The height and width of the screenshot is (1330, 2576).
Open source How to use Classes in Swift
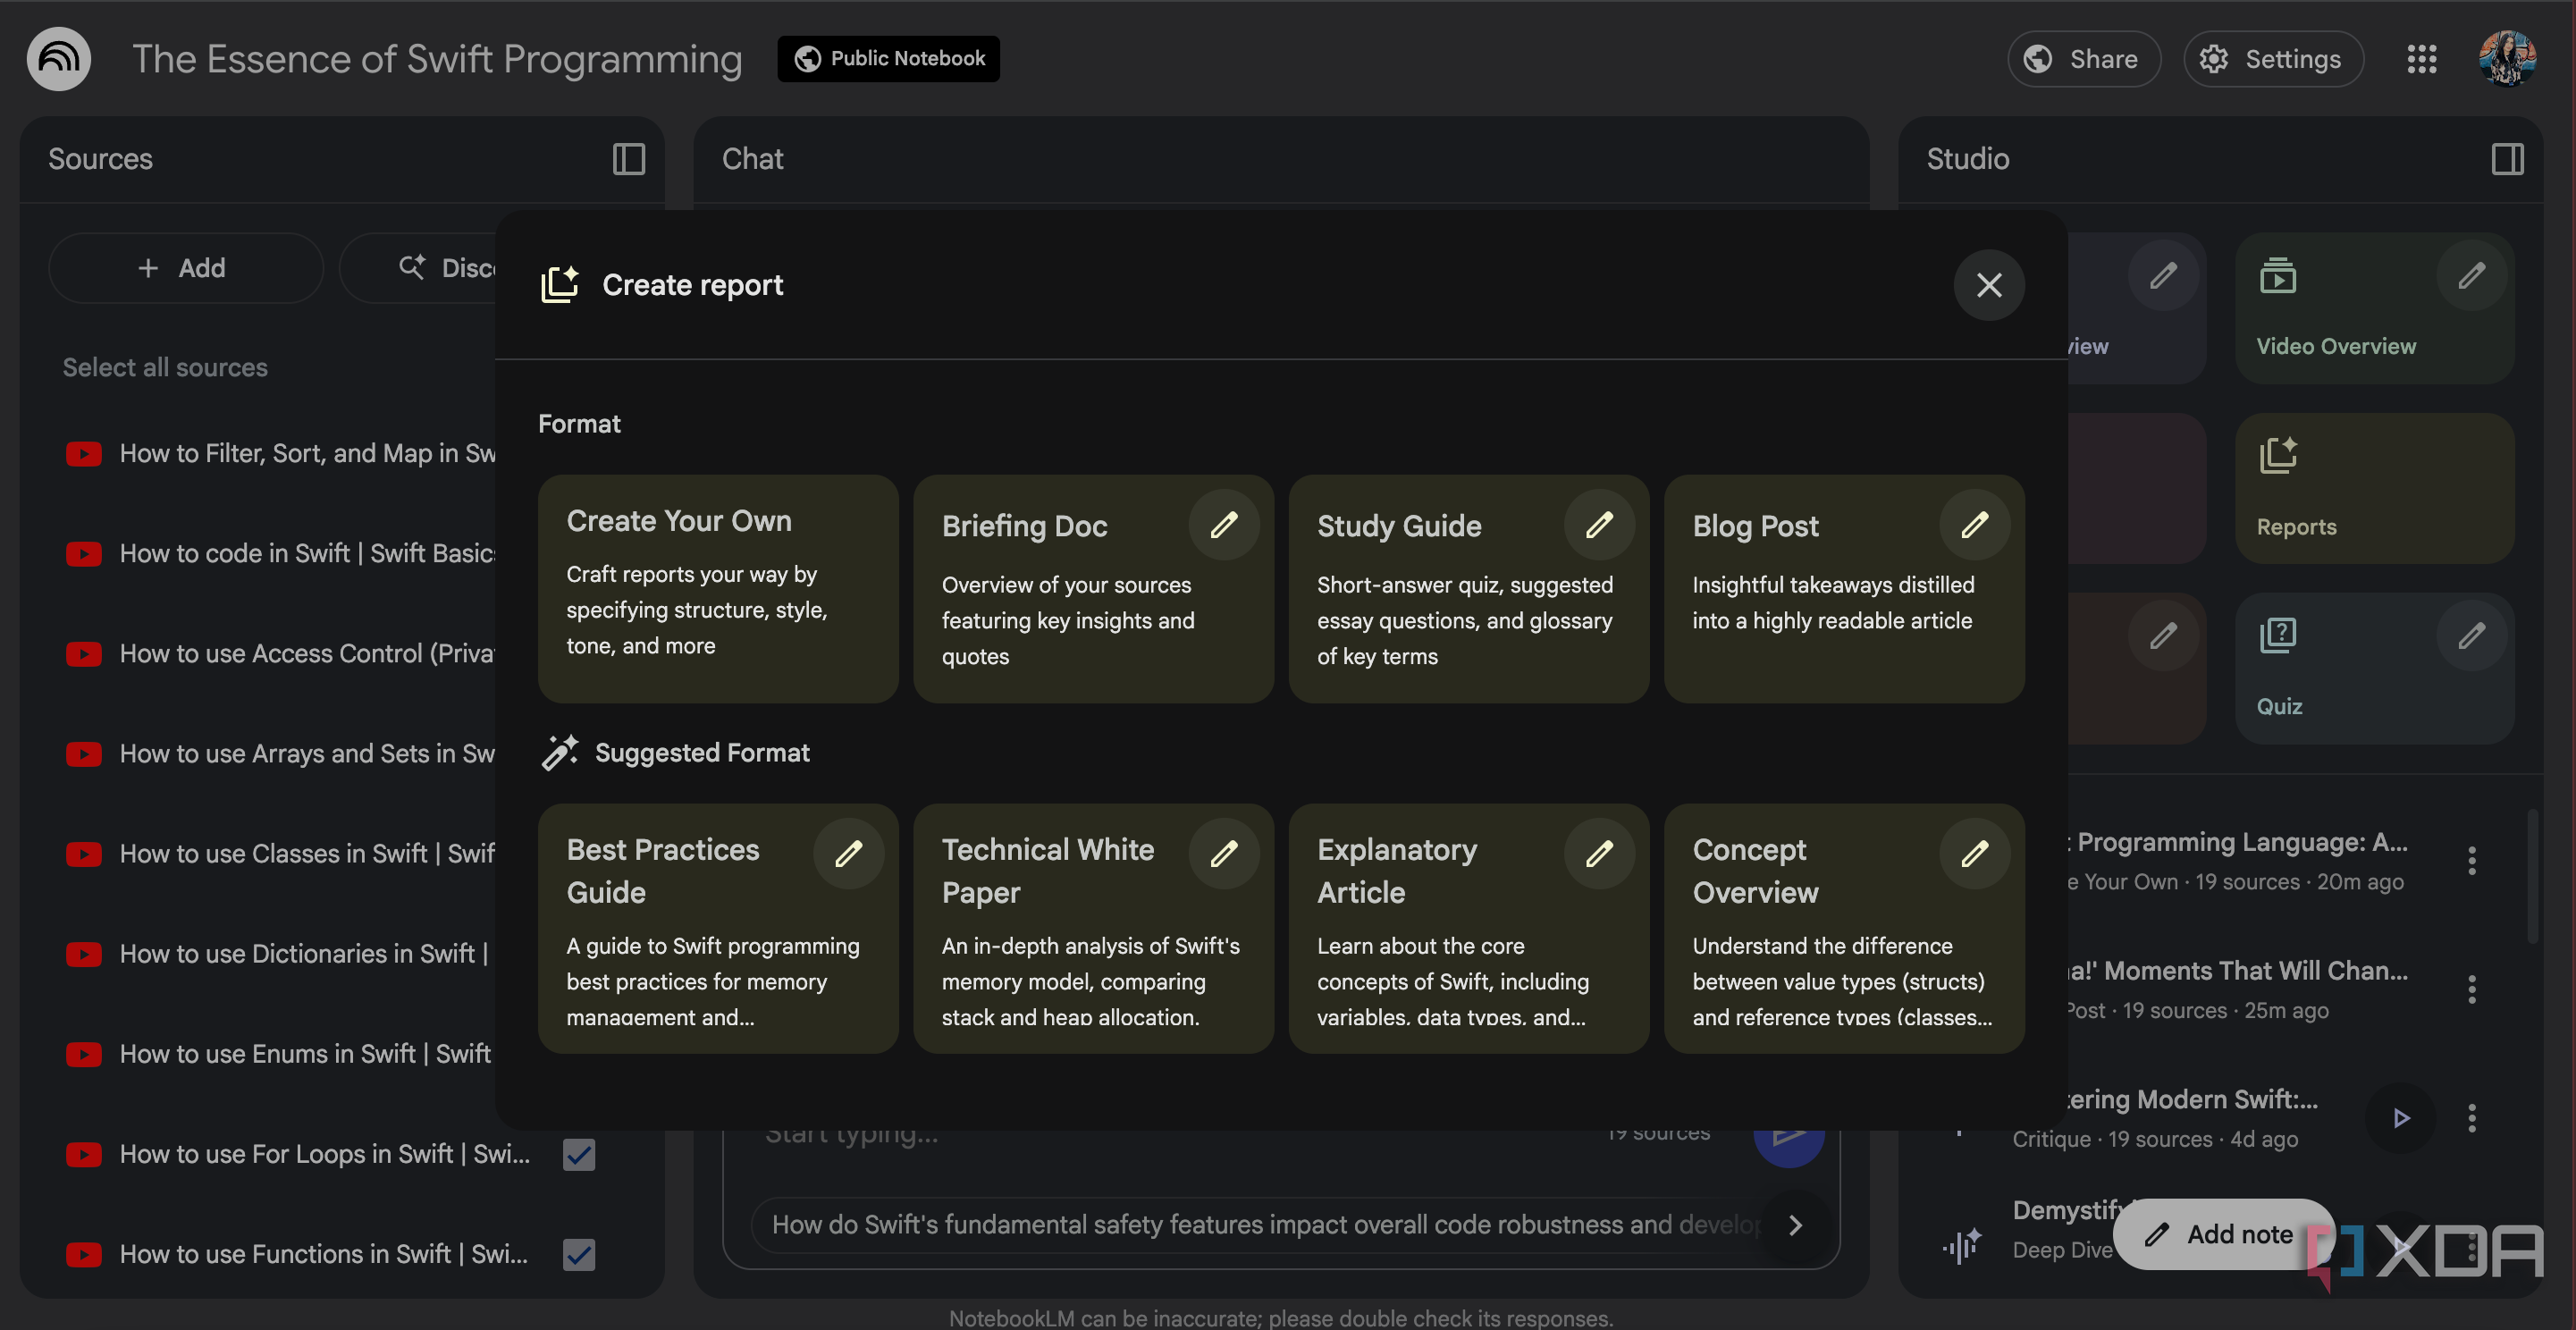click(307, 854)
